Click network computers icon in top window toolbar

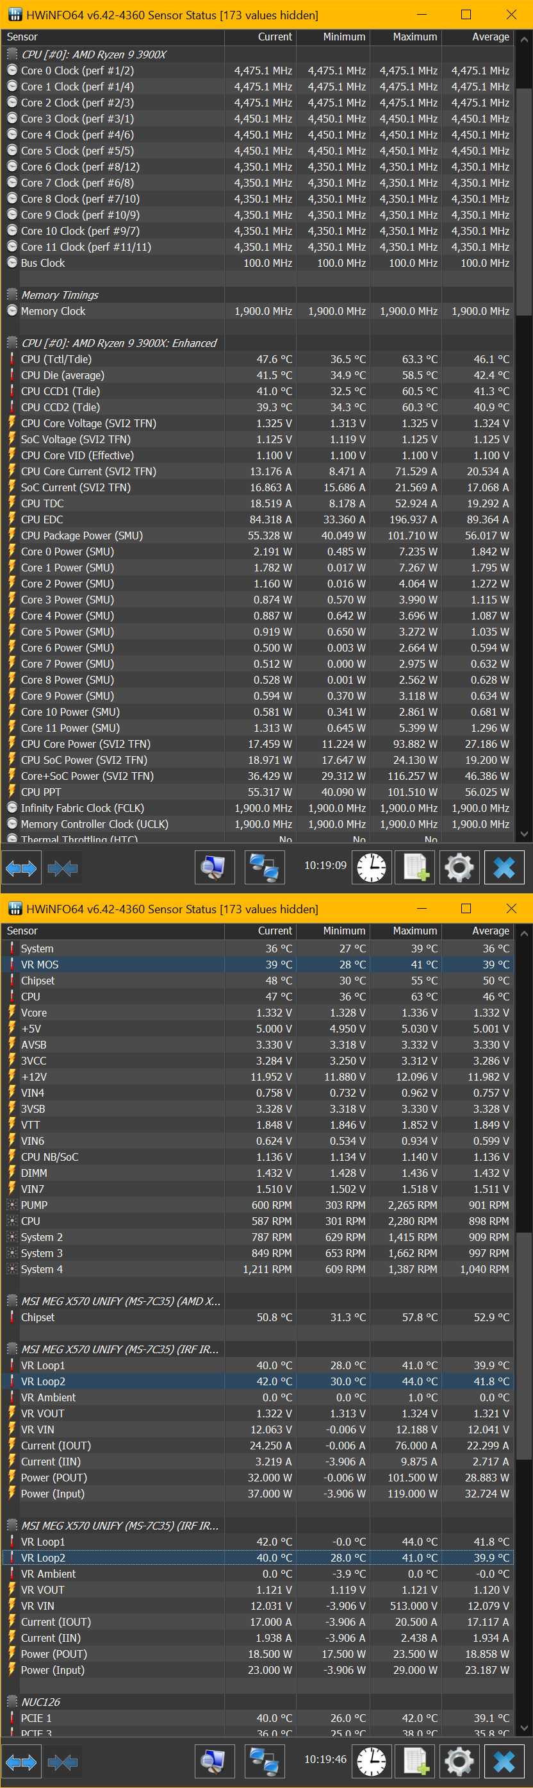264,868
